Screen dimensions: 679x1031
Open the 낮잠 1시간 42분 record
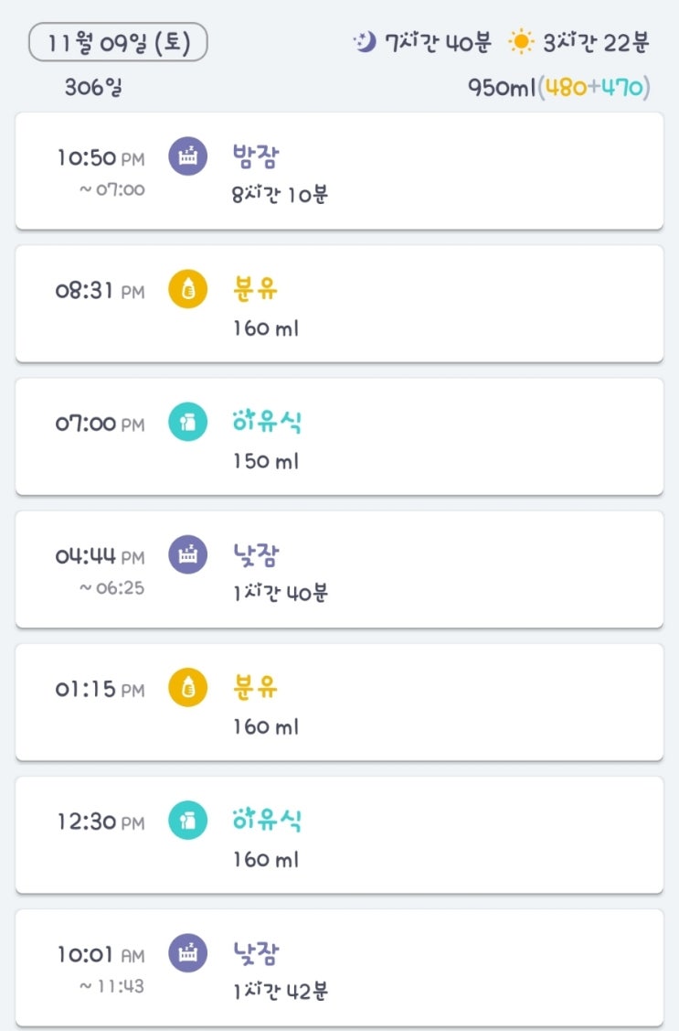tap(411, 968)
